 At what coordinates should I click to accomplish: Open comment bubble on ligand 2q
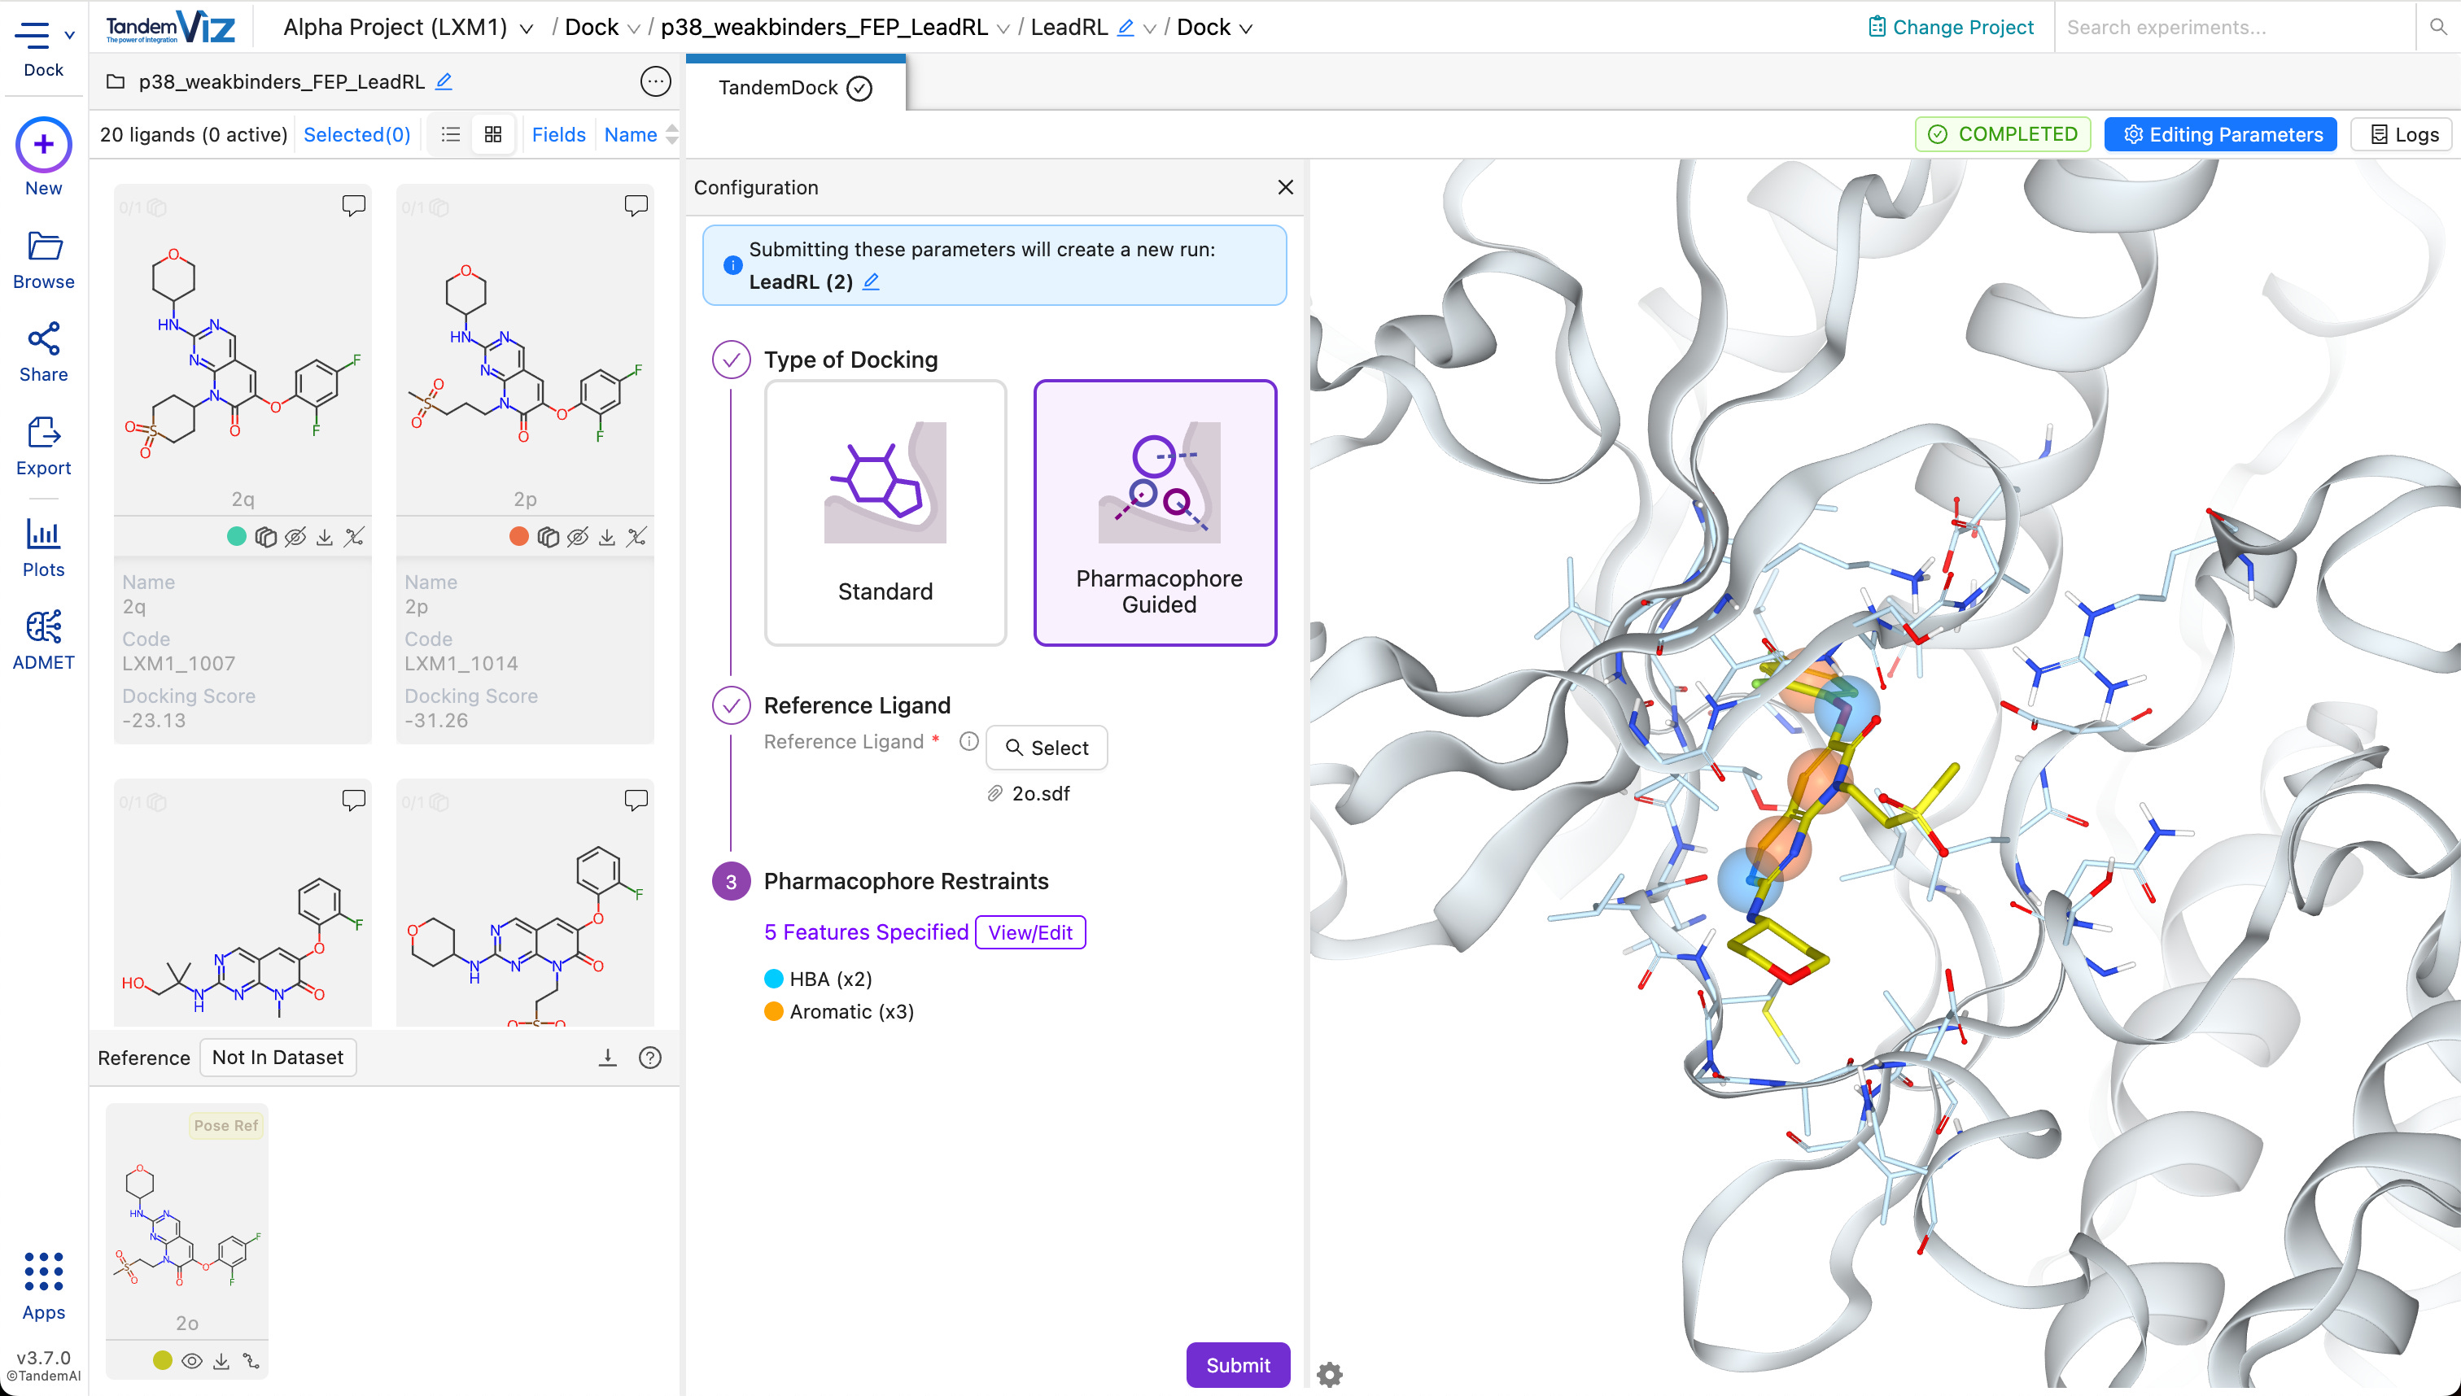pyautogui.click(x=354, y=205)
